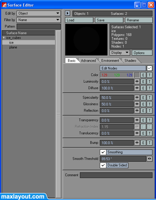The height and width of the screenshot is (200, 156).
Task: Click Glossiness texture T button
Action: (150, 104)
